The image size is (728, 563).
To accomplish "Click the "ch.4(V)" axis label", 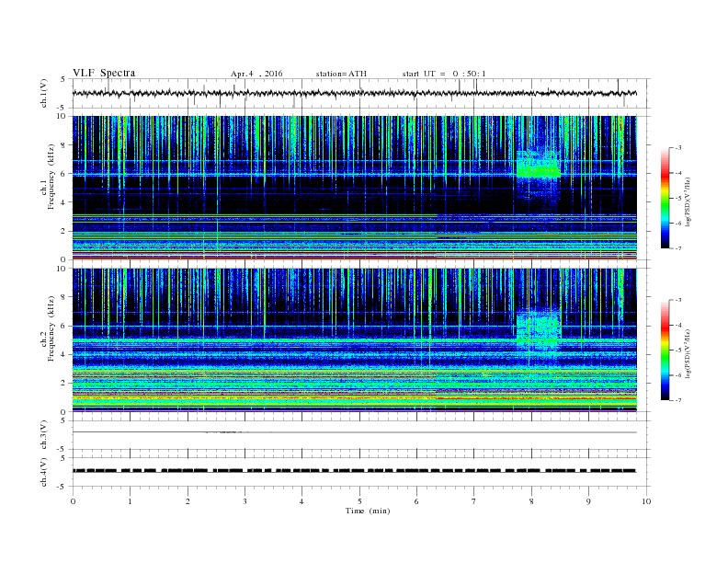I will (x=44, y=472).
